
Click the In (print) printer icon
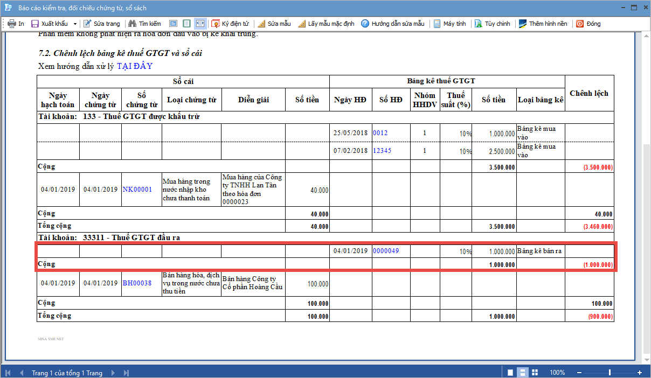point(12,24)
